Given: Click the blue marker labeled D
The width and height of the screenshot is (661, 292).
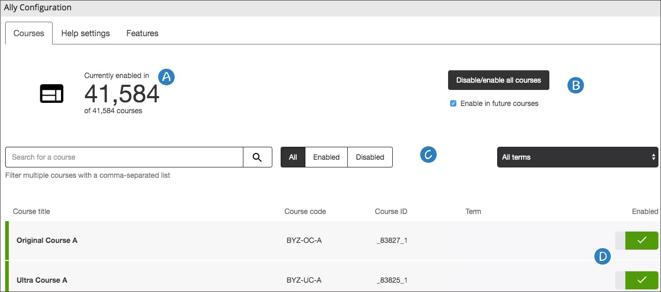Looking at the screenshot, I should pos(603,256).
